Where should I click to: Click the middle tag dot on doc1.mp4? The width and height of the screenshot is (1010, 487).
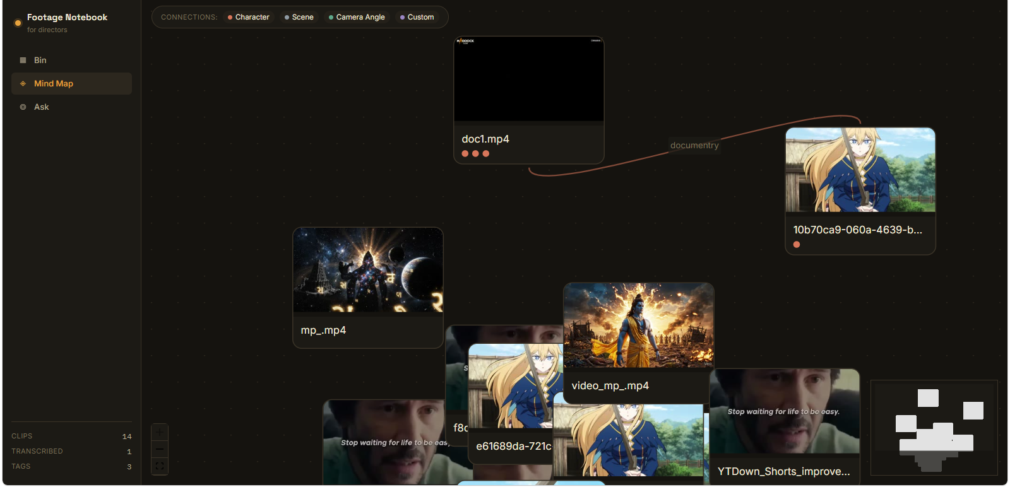(475, 153)
